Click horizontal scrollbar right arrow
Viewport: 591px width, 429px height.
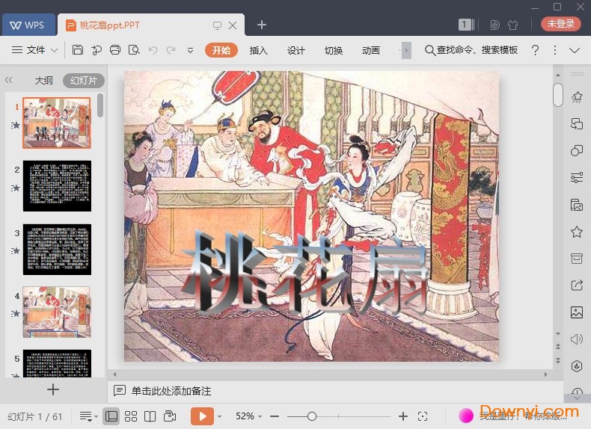545,374
